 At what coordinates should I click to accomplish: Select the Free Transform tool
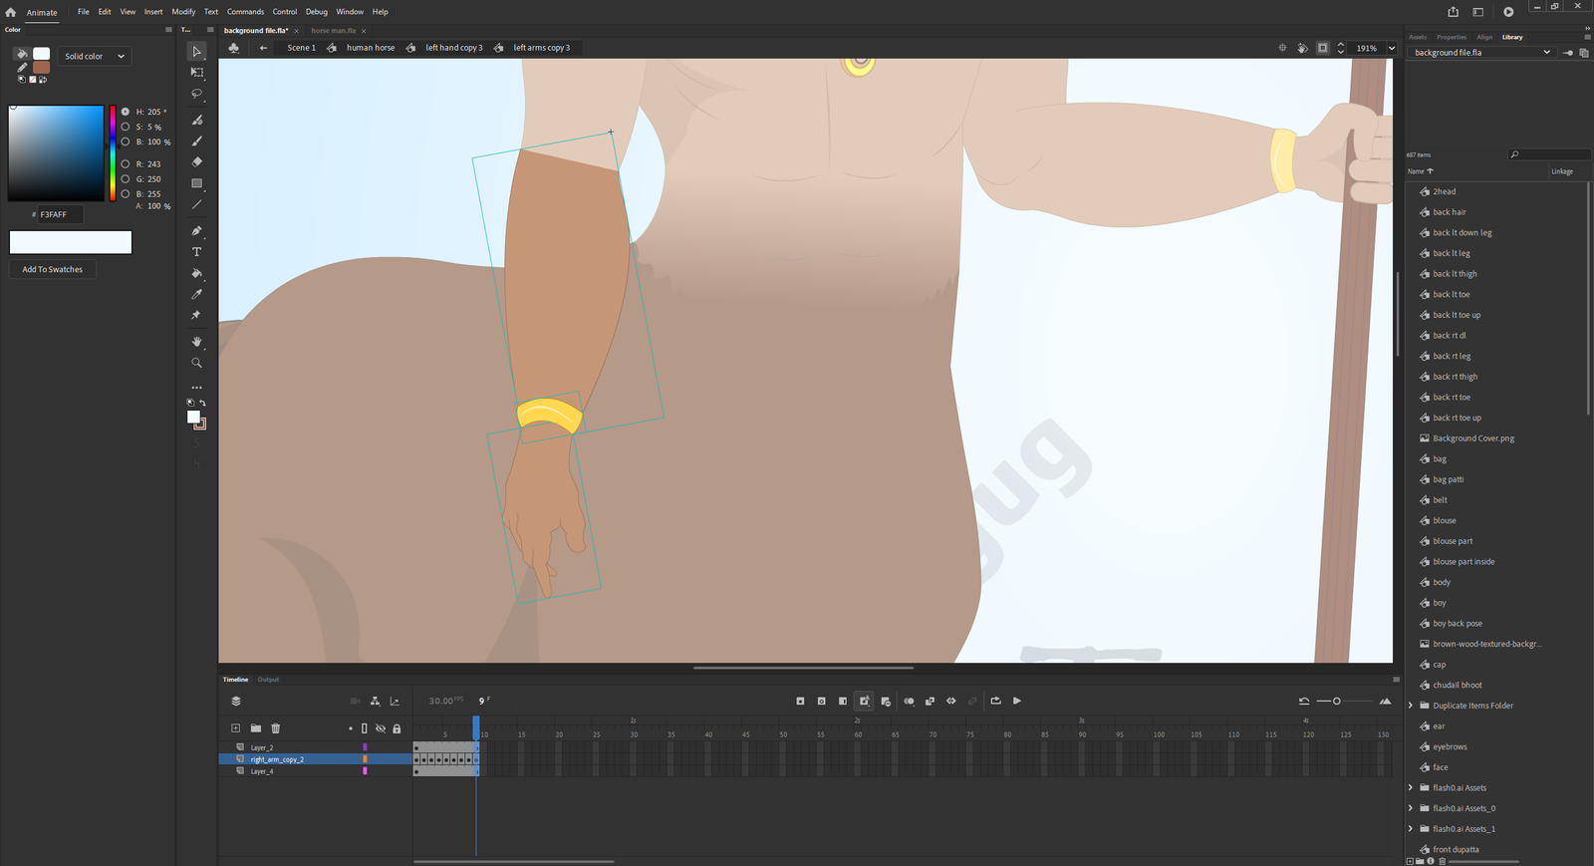pos(197,73)
